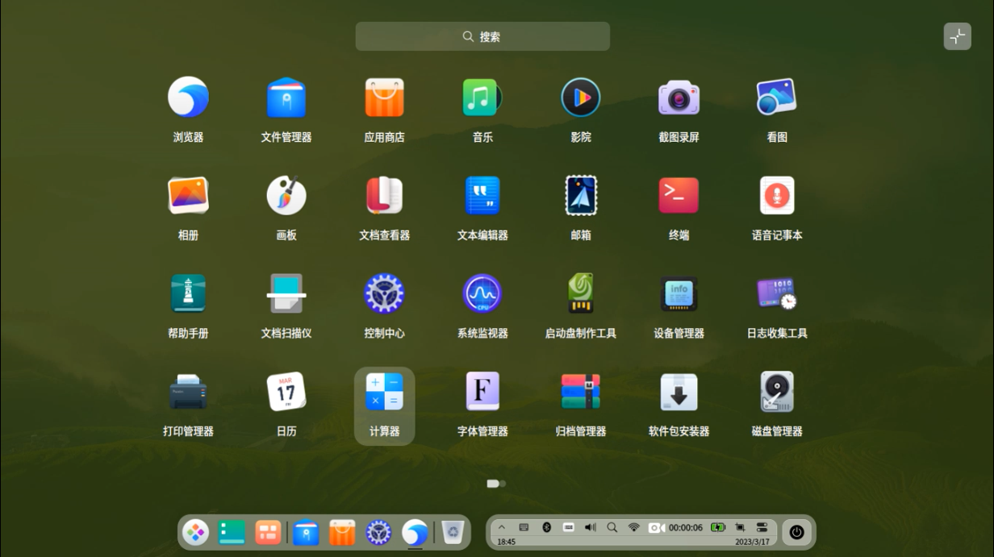Open the 浏览器 browser app in launcher grid

pyautogui.click(x=188, y=98)
